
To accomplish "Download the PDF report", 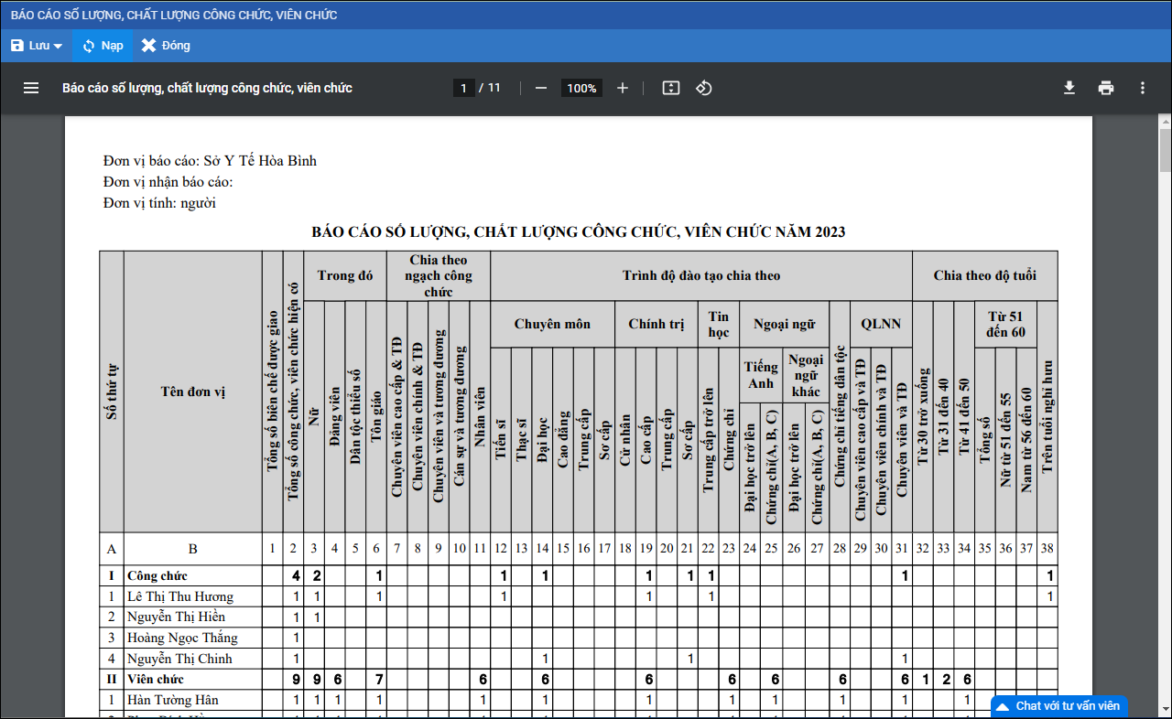I will [1069, 88].
